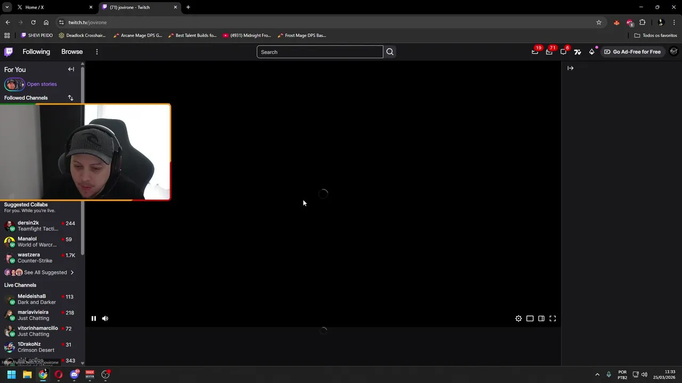Open the Get Bits diamond icon

591,52
